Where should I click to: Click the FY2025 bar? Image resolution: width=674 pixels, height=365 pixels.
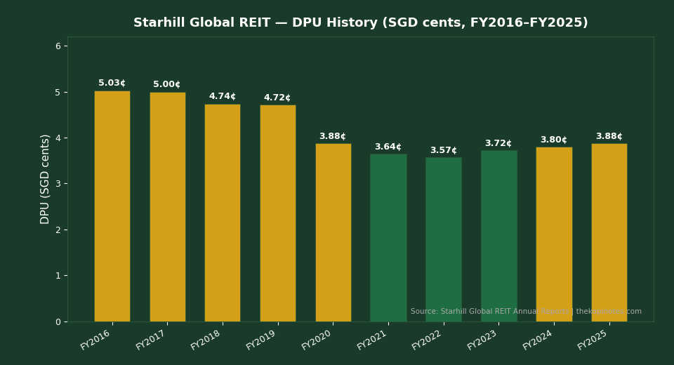click(609, 232)
